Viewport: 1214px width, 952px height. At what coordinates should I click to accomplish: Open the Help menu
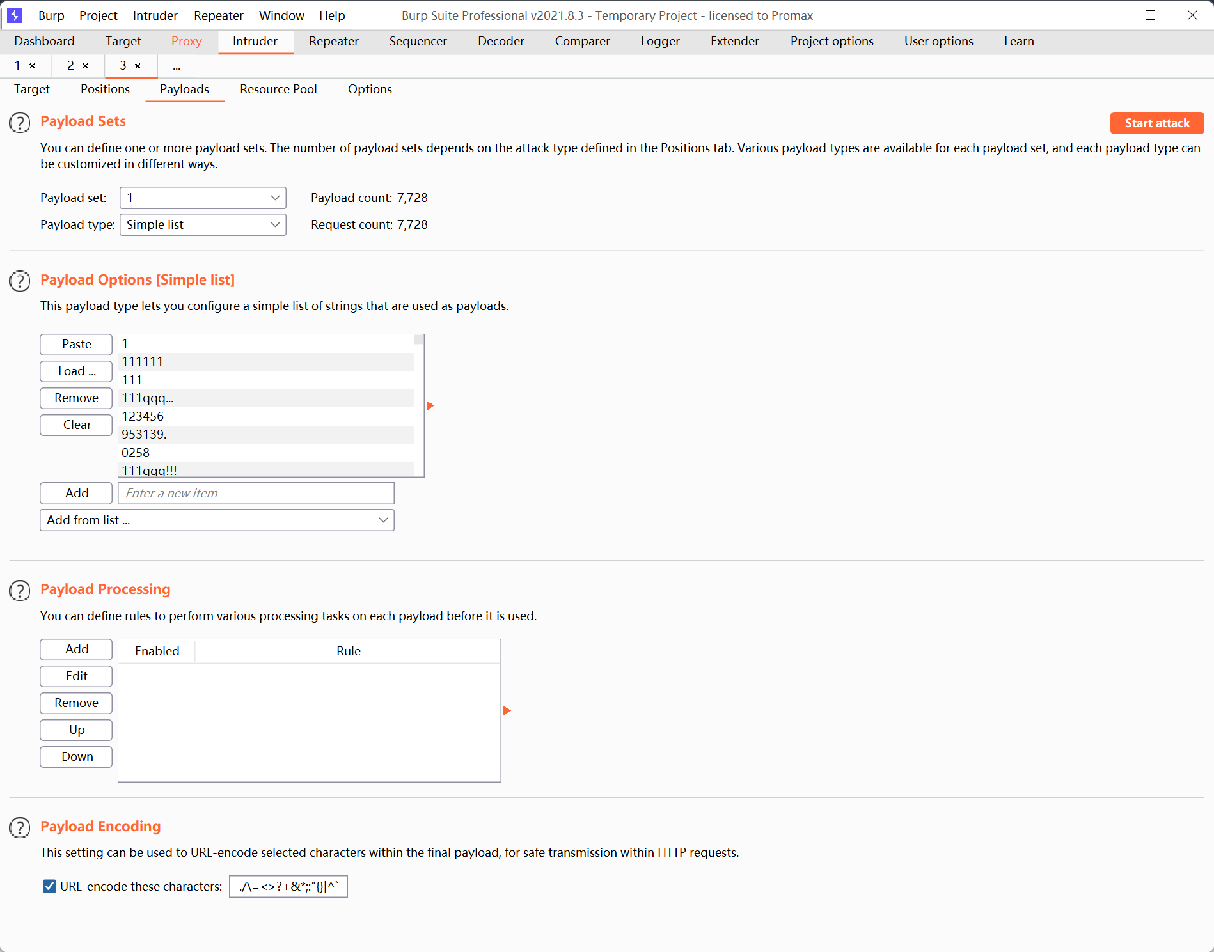[332, 15]
